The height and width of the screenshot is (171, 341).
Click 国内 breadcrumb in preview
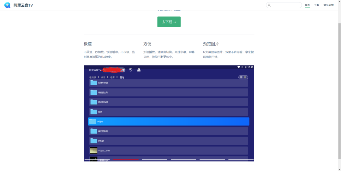coord(122,77)
